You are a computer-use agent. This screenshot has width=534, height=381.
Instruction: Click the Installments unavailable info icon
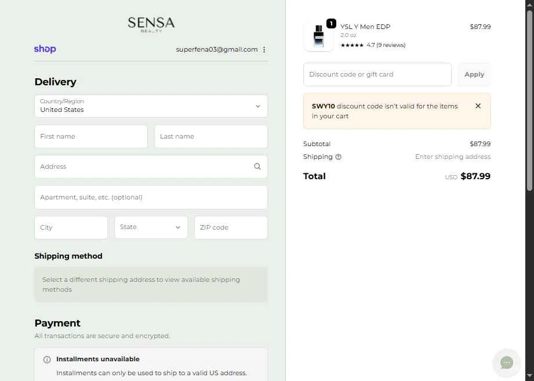coord(47,360)
